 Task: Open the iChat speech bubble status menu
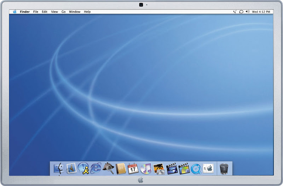(x=241, y=12)
